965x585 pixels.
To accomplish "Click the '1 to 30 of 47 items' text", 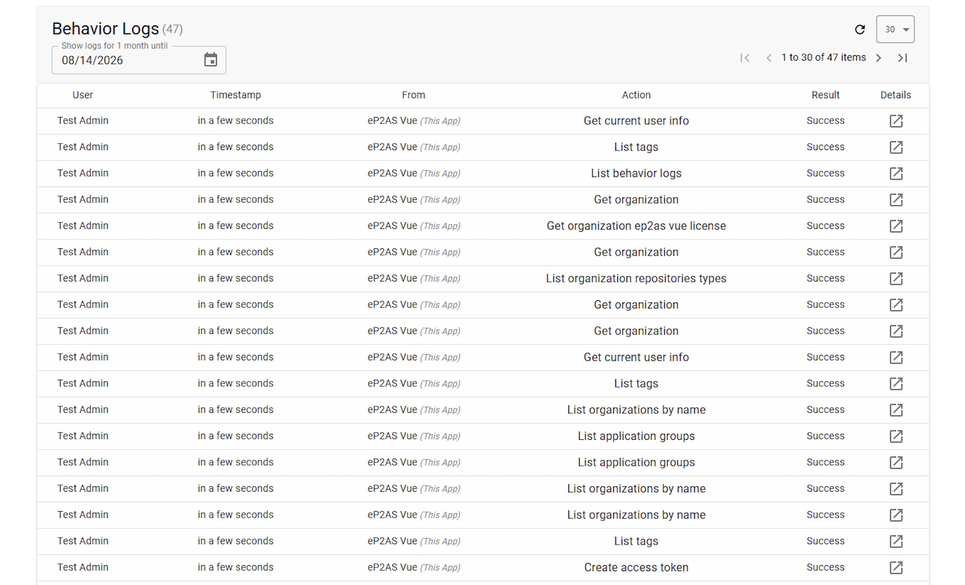I will (823, 57).
